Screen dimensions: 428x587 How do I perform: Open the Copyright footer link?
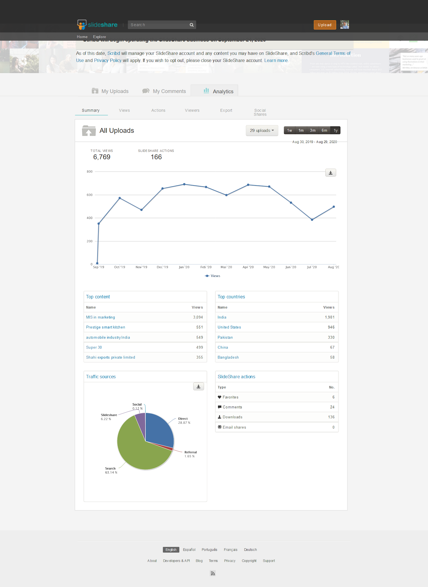(249, 561)
